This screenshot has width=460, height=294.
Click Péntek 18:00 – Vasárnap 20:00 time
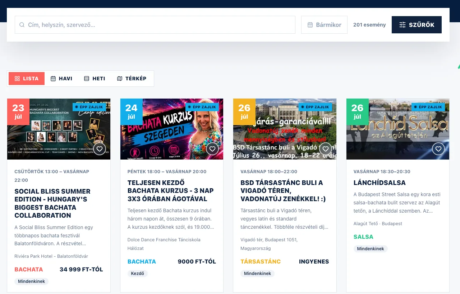(x=167, y=172)
